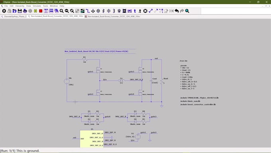Screen dimensions: 271x153
Task: Click the V1 Vdrv_H voltage source
Action: (x=138, y=137)
